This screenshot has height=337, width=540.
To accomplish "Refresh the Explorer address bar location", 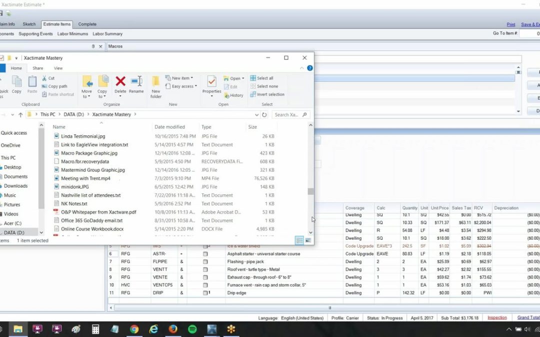I will tap(264, 114).
